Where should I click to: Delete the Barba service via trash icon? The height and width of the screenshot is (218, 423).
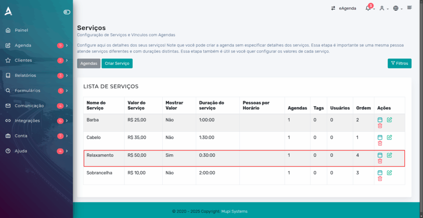[x=380, y=125]
